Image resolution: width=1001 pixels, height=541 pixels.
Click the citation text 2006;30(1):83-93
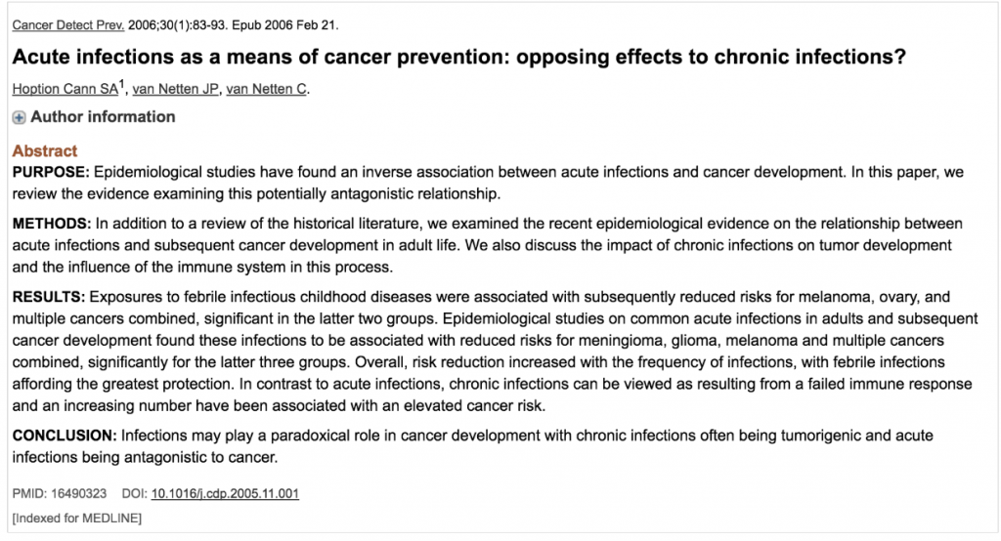178,25
